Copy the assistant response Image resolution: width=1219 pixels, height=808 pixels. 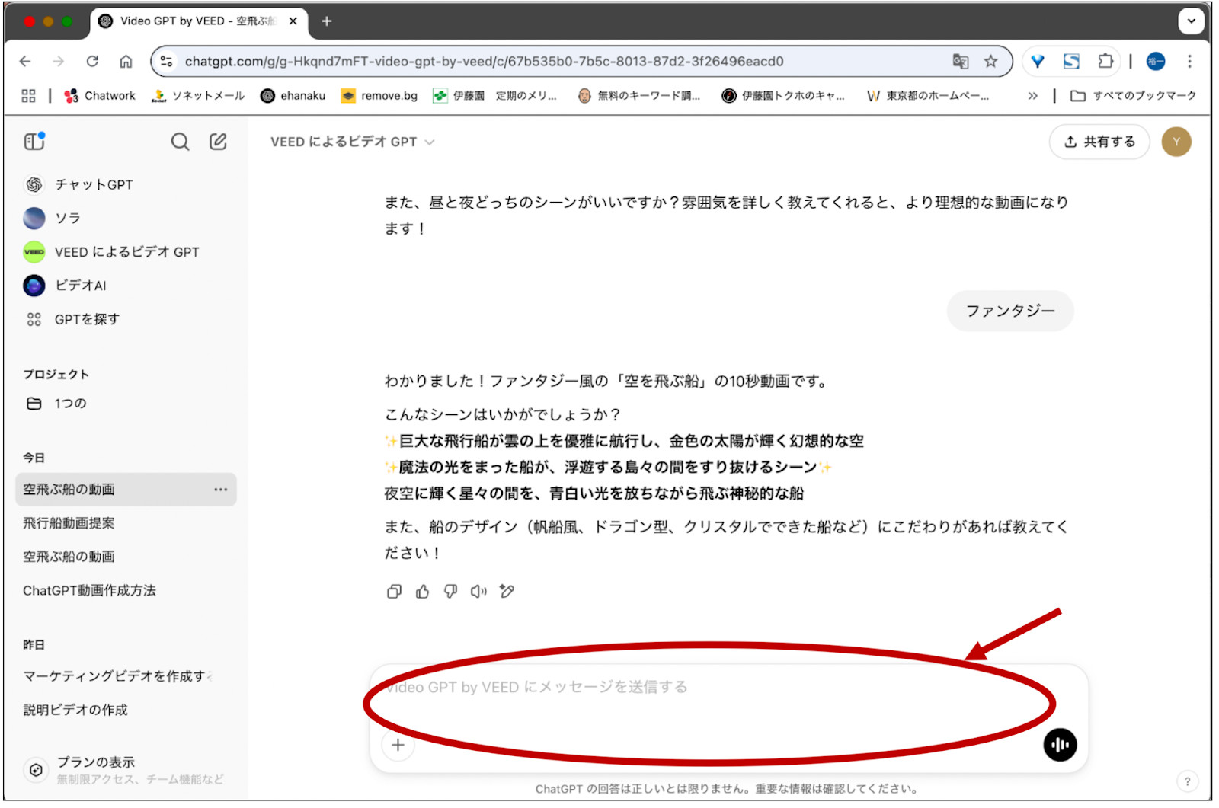tap(394, 592)
